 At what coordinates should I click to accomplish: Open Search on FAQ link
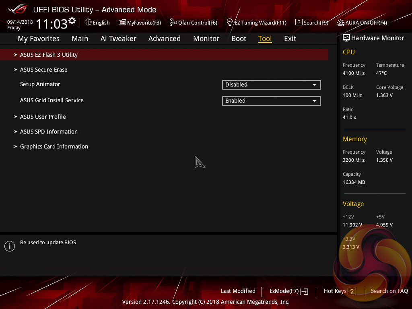(x=389, y=291)
